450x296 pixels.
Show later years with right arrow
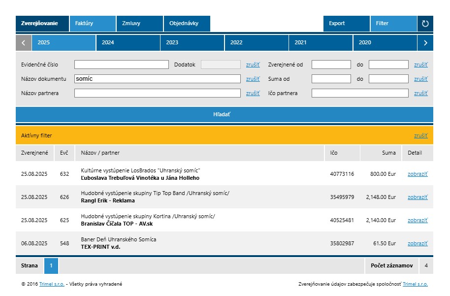pyautogui.click(x=425, y=43)
